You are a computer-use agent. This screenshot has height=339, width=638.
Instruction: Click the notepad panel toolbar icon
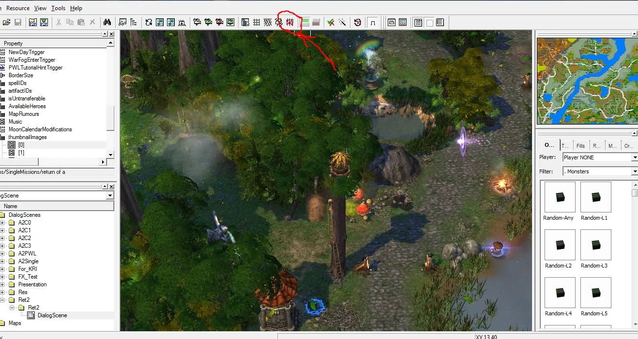418,22
